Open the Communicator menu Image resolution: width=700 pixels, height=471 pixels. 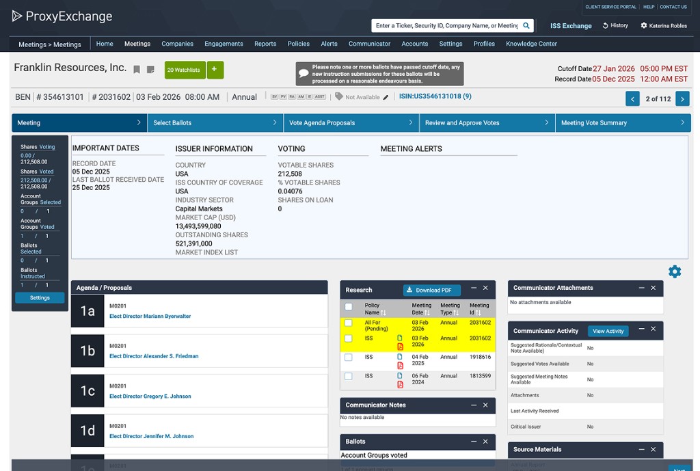pyautogui.click(x=369, y=44)
